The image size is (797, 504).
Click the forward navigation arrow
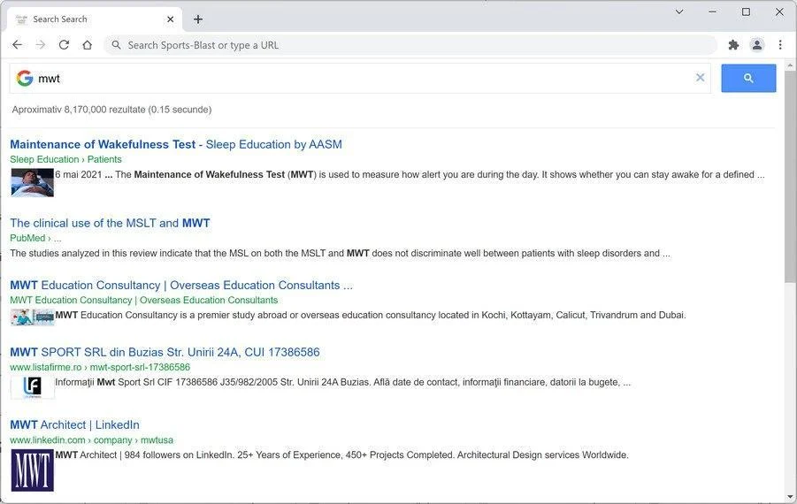point(40,45)
